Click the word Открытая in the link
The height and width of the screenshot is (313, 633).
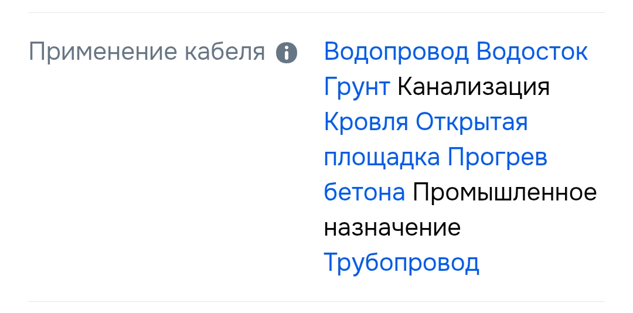tap(472, 123)
